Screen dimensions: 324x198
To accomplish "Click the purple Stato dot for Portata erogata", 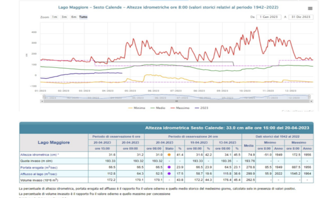I will point(169,167).
